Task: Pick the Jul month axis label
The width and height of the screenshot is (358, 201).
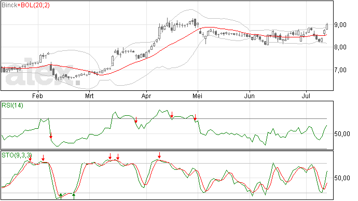Action: point(306,96)
